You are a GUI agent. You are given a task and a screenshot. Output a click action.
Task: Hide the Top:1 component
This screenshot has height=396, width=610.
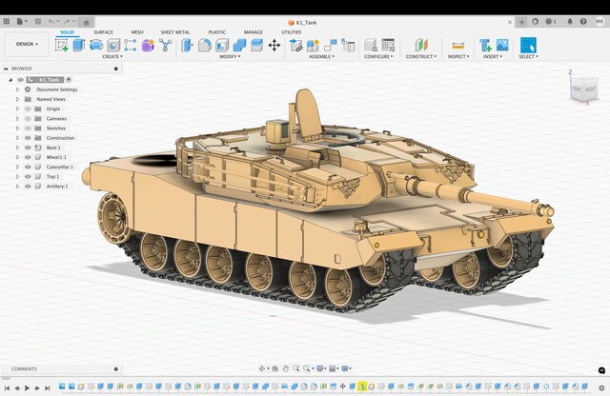point(28,177)
